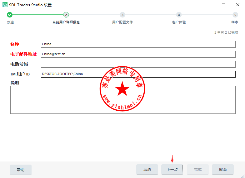The width and height of the screenshot is (245, 178).
Task: Go to step 2 current user details
Action: [x=66, y=15]
